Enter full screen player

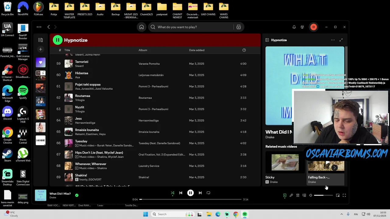344,195
